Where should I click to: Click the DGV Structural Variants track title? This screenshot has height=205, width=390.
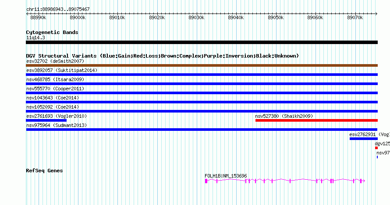pyautogui.click(x=163, y=56)
